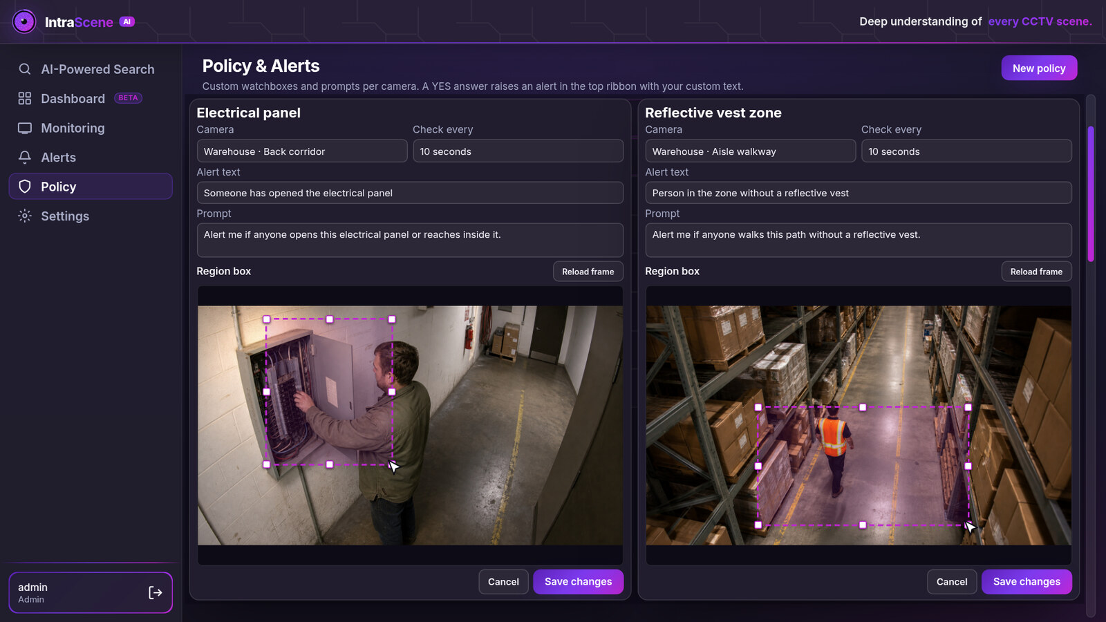Click the admin user card

pyautogui.click(x=91, y=592)
